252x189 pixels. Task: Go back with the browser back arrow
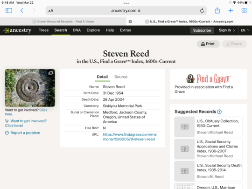(x=22, y=11)
